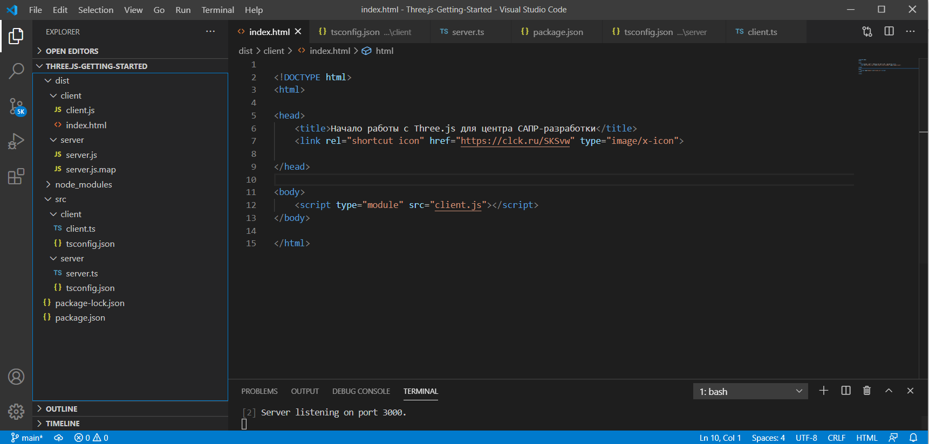
Task: Click the main* branch in status bar
Action: [x=27, y=438]
